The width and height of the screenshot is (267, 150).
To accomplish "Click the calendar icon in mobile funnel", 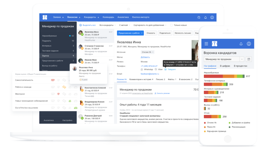I will (249, 59).
